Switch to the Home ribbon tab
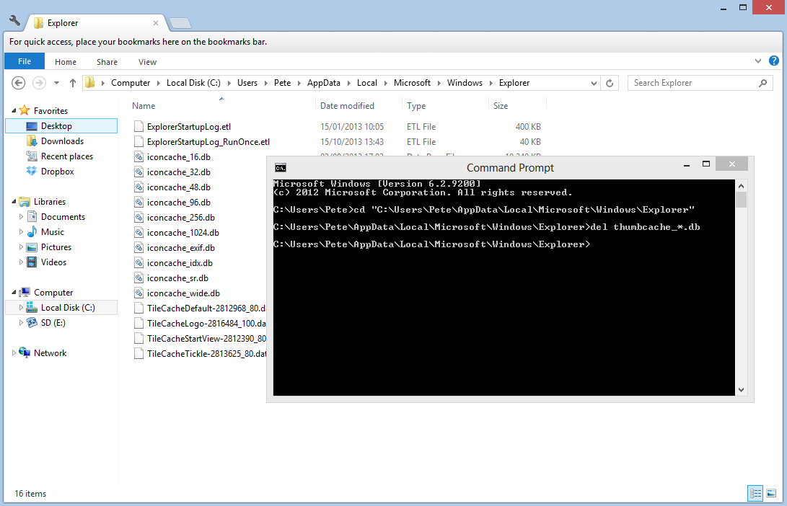This screenshot has width=787, height=506. [66, 62]
